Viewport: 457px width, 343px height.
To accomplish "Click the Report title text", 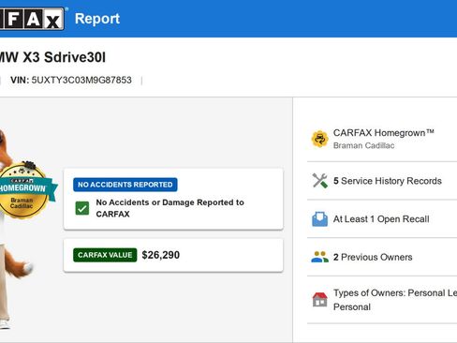I will click(97, 19).
